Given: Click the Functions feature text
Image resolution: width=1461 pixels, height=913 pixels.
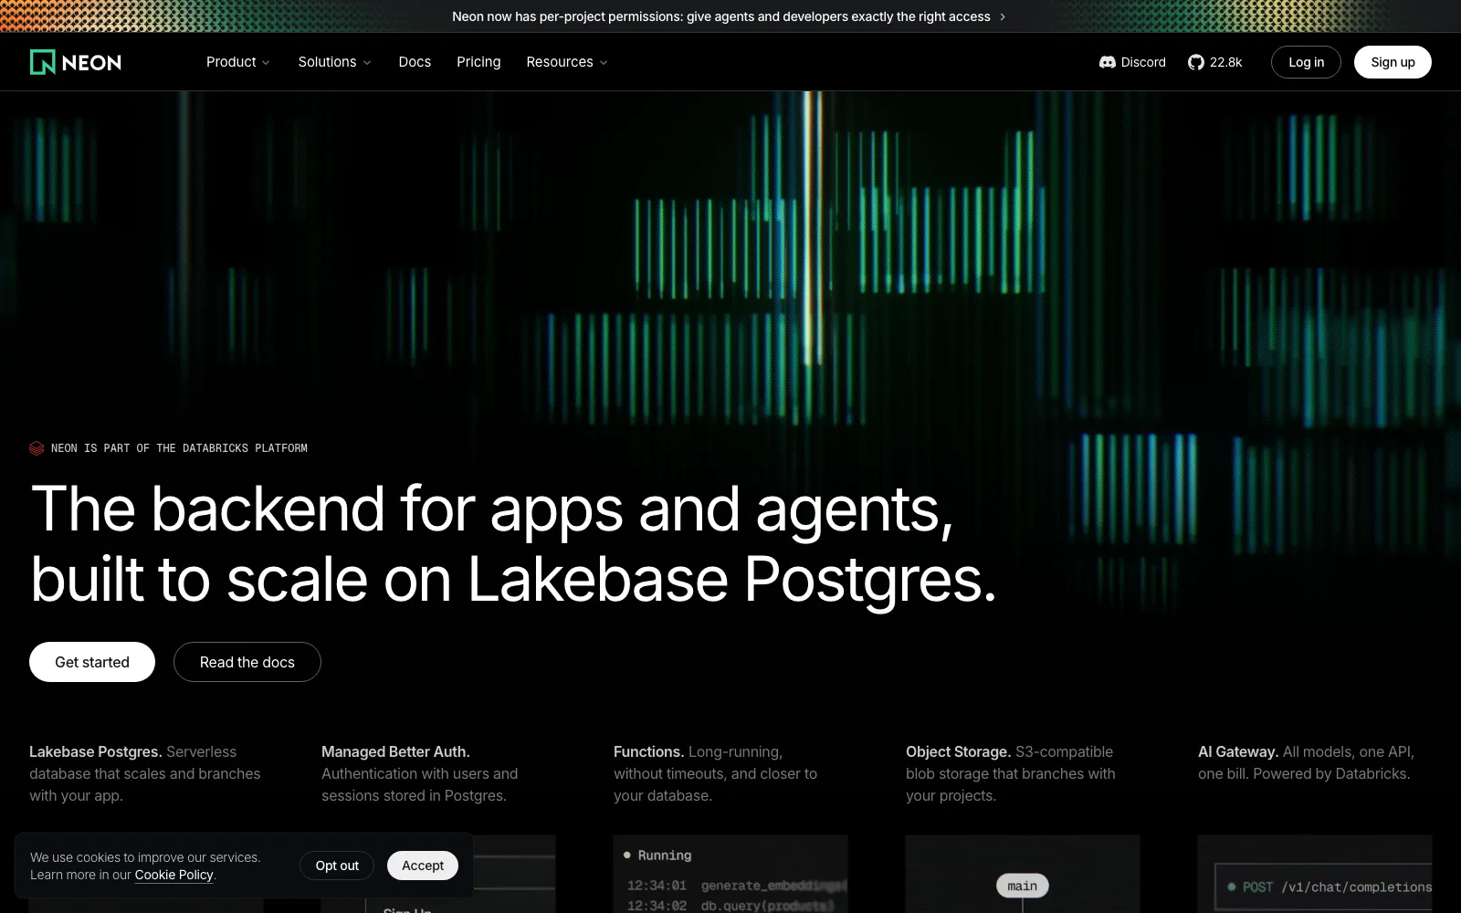Looking at the screenshot, I should click(716, 773).
